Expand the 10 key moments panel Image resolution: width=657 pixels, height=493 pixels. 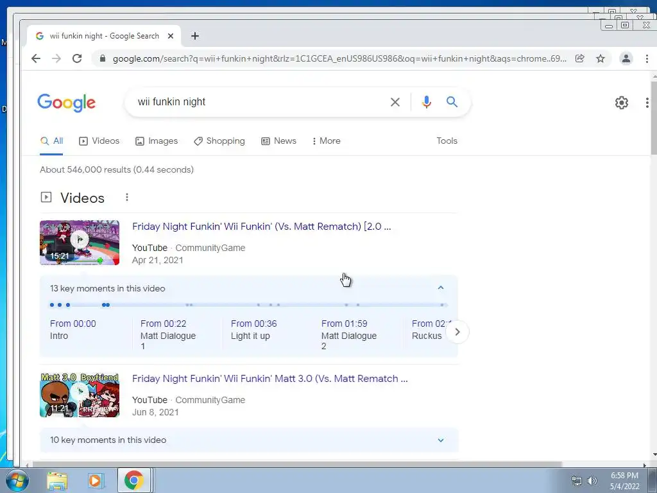coord(441,440)
